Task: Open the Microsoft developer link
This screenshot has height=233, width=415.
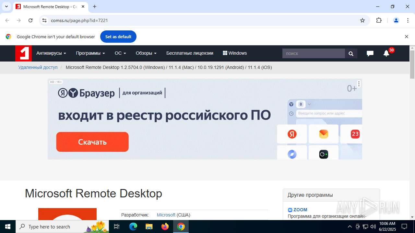Action: (x=166, y=215)
